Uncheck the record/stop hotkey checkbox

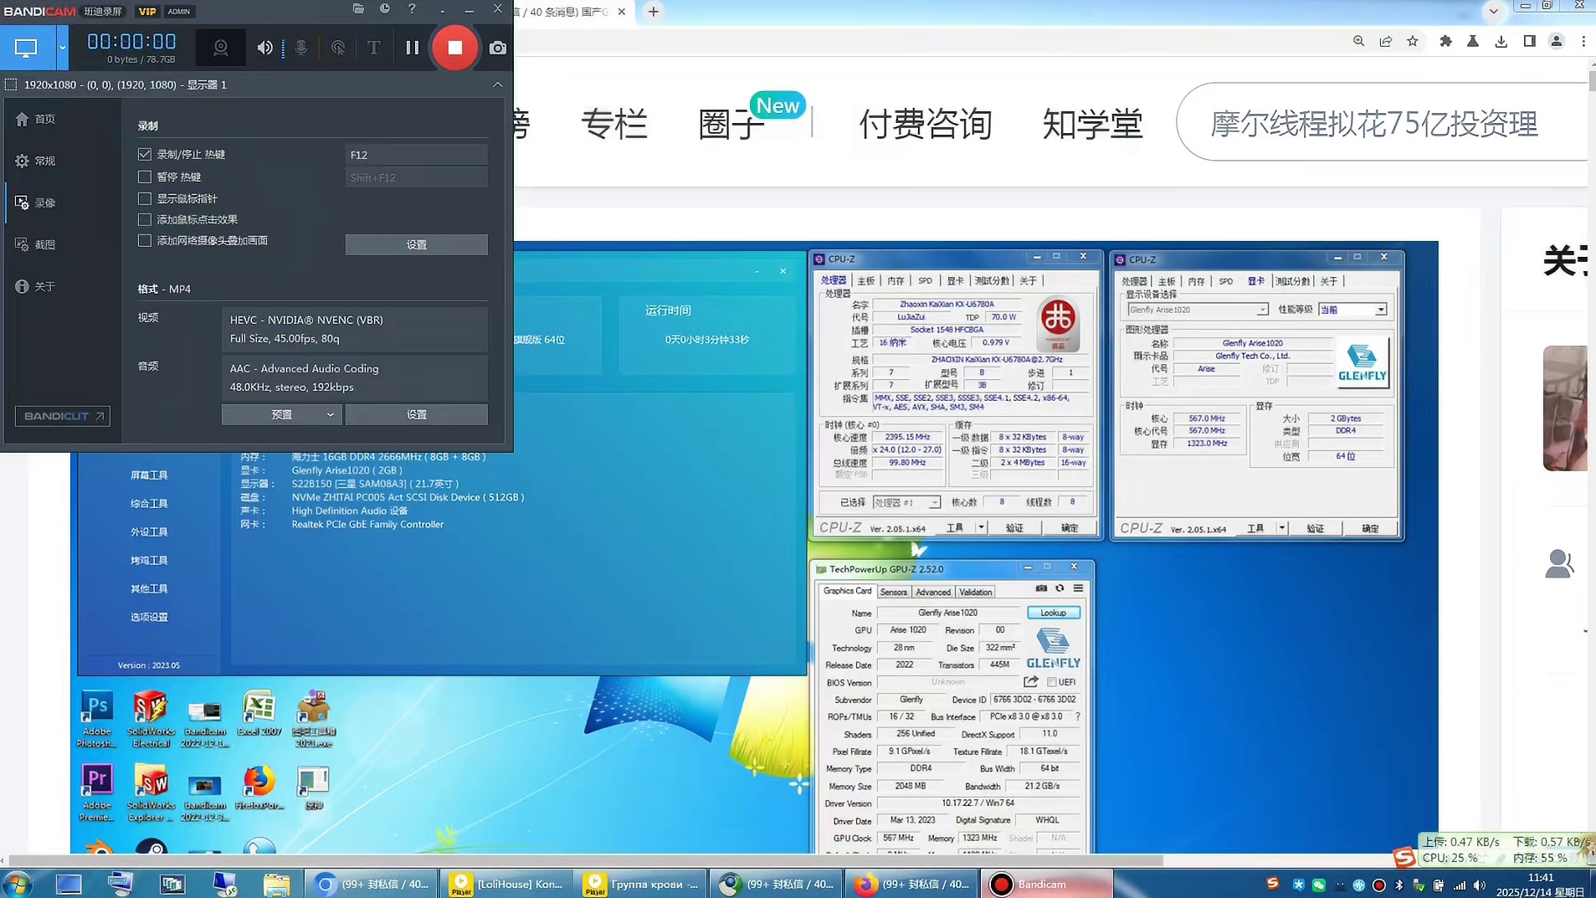145,155
